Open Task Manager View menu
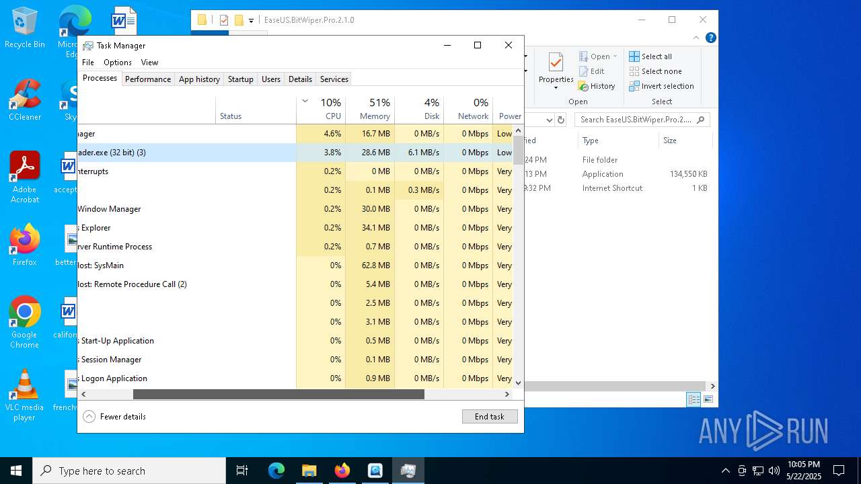The width and height of the screenshot is (861, 484). tap(149, 62)
